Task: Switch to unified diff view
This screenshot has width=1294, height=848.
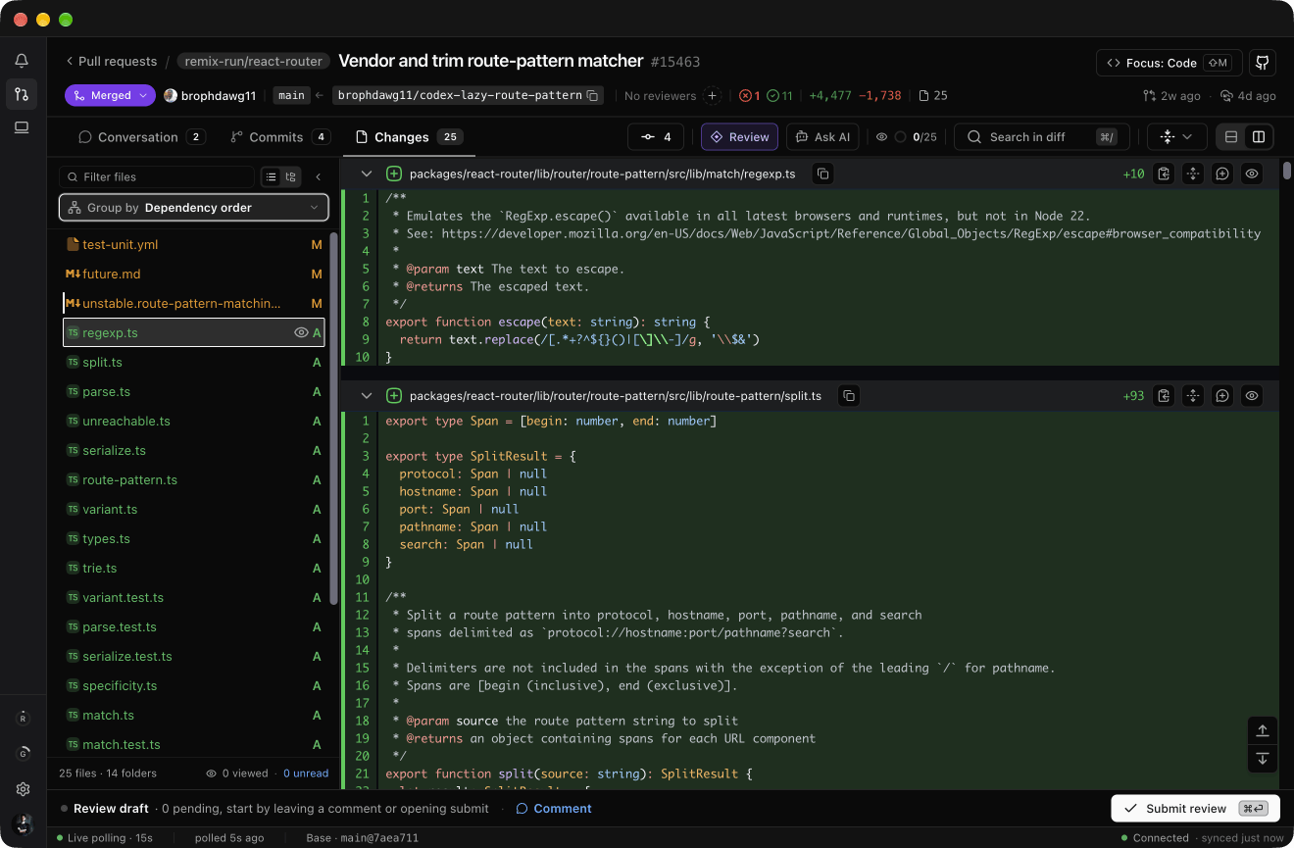Action: click(x=1231, y=137)
